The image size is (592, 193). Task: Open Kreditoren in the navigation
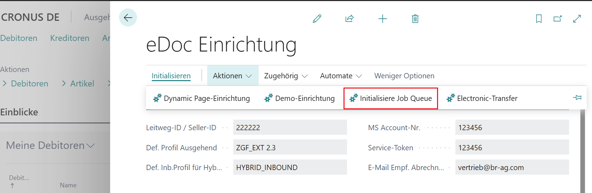[x=70, y=38]
